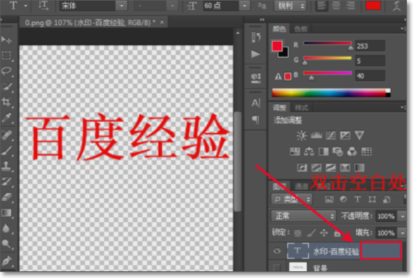Screen dimensions: 413x278
Task: Add a Vibrance adjustment
Action: click(360, 135)
